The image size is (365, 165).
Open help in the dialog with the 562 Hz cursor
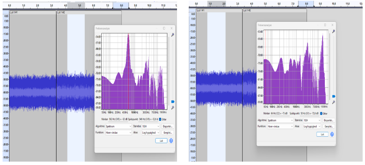(x=171, y=140)
